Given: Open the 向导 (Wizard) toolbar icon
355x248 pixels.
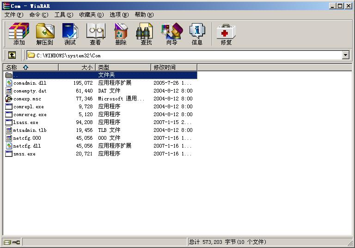Looking at the screenshot, I should click(x=171, y=34).
